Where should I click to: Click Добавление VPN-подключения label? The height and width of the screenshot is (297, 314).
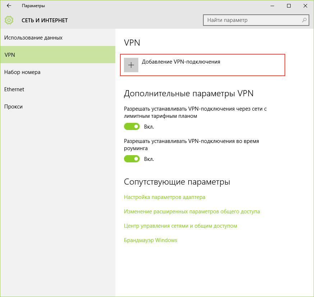pos(181,62)
